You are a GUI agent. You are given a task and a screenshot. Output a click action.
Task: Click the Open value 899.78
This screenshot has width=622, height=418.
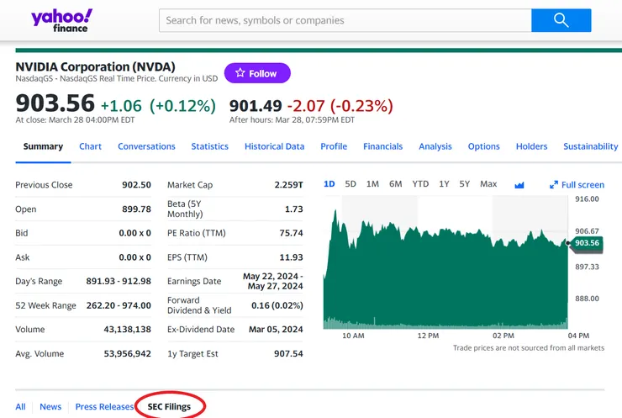click(136, 209)
